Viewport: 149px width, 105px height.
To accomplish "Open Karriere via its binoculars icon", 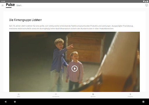I will tap(93, 94).
